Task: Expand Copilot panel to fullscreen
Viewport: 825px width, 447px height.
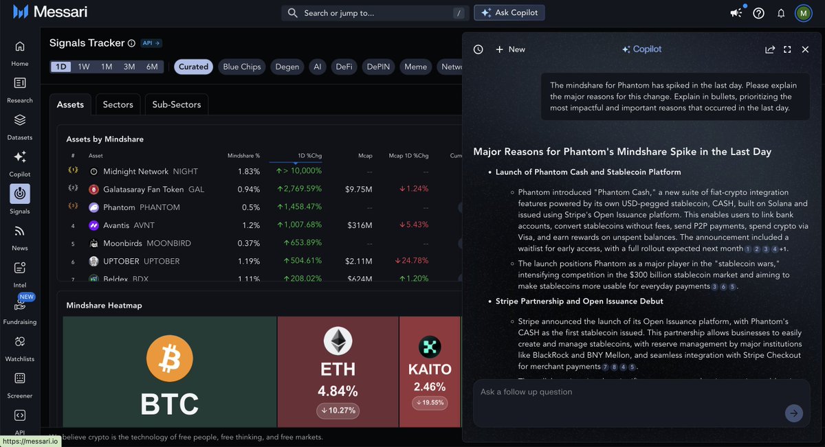Action: coord(787,49)
